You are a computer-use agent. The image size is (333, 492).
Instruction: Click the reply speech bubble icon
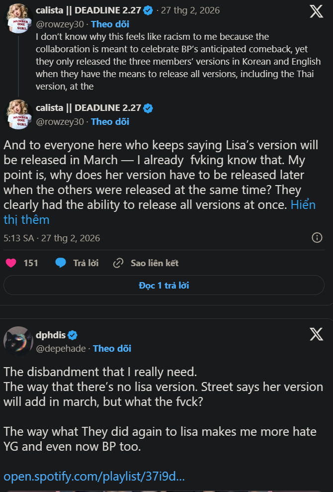point(61,263)
